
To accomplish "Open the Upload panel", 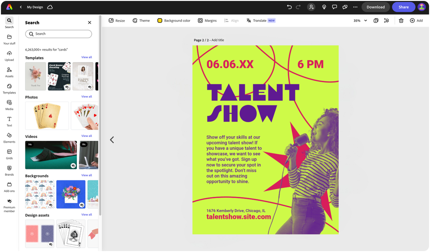I will pyautogui.click(x=10, y=56).
